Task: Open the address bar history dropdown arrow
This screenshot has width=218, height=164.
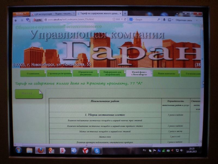Action: click(122, 19)
